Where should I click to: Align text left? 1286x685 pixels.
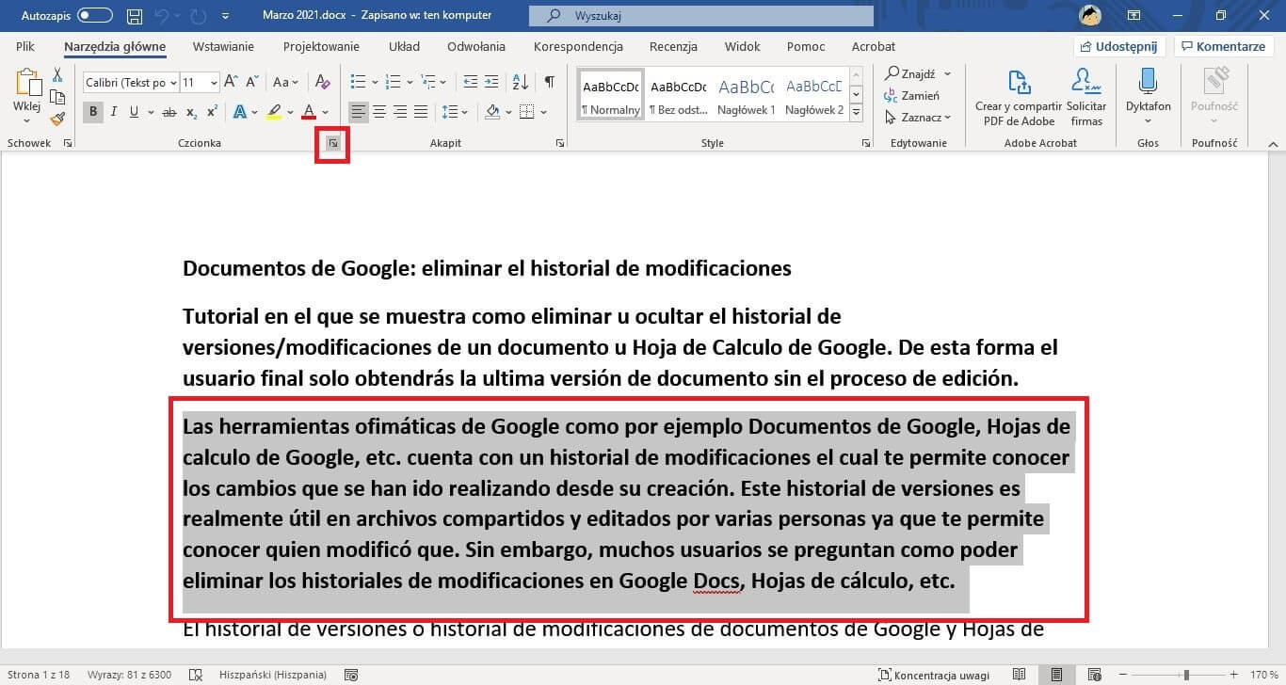[359, 112]
